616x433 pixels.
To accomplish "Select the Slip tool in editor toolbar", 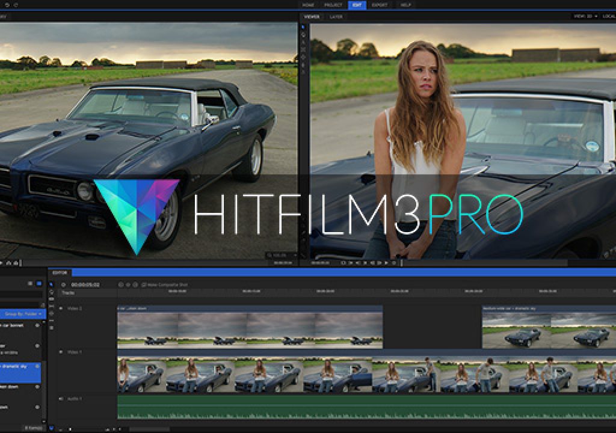I will pos(52,306).
